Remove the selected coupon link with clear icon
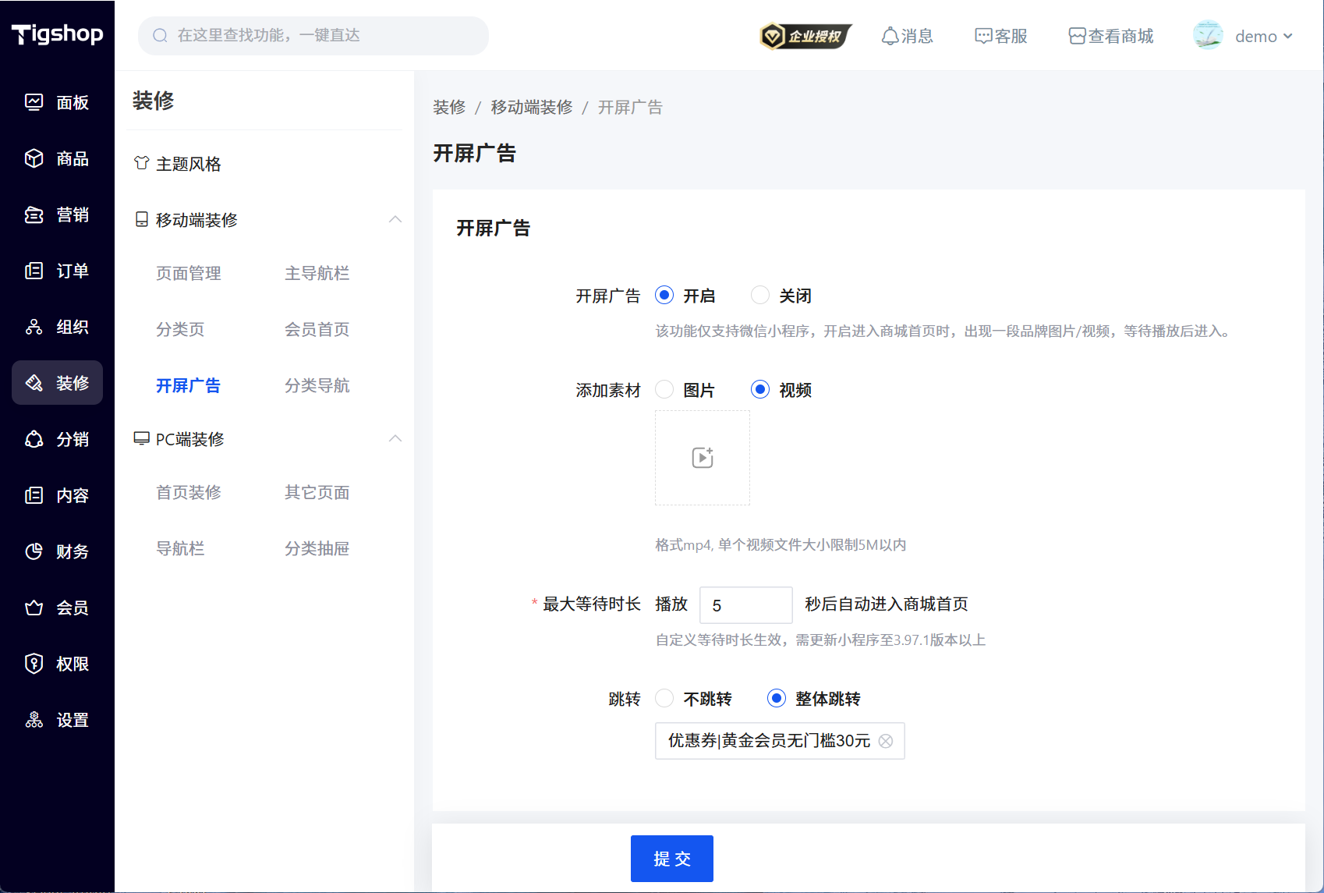The image size is (1324, 893). (886, 741)
